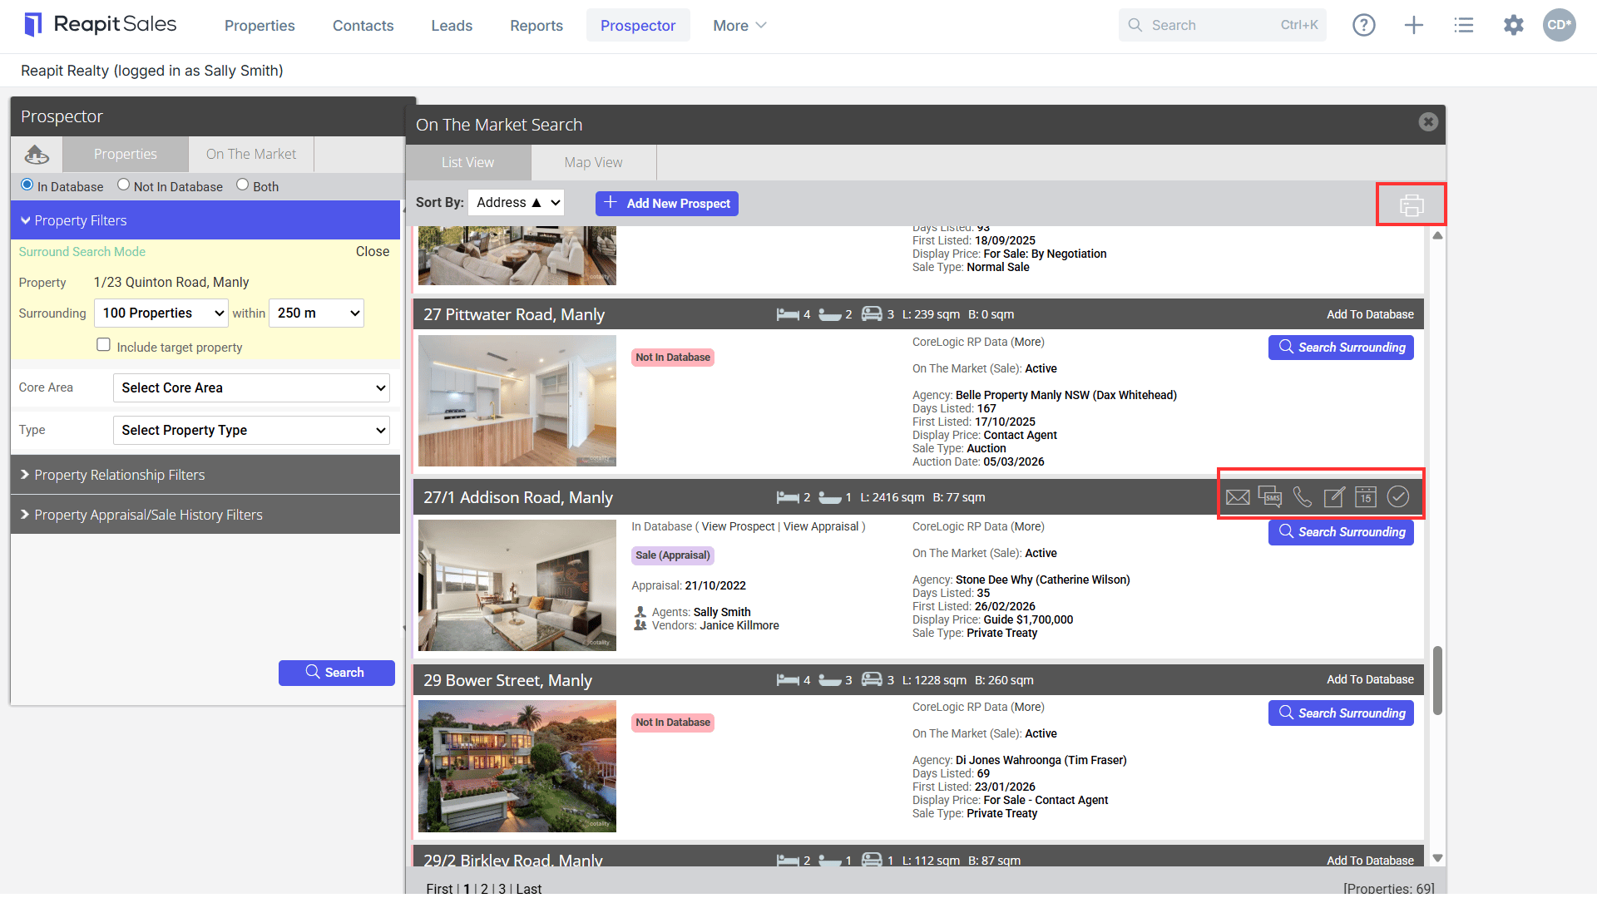The width and height of the screenshot is (1597, 898).
Task: Click the checkmark task icon
Action: [x=1398, y=497]
